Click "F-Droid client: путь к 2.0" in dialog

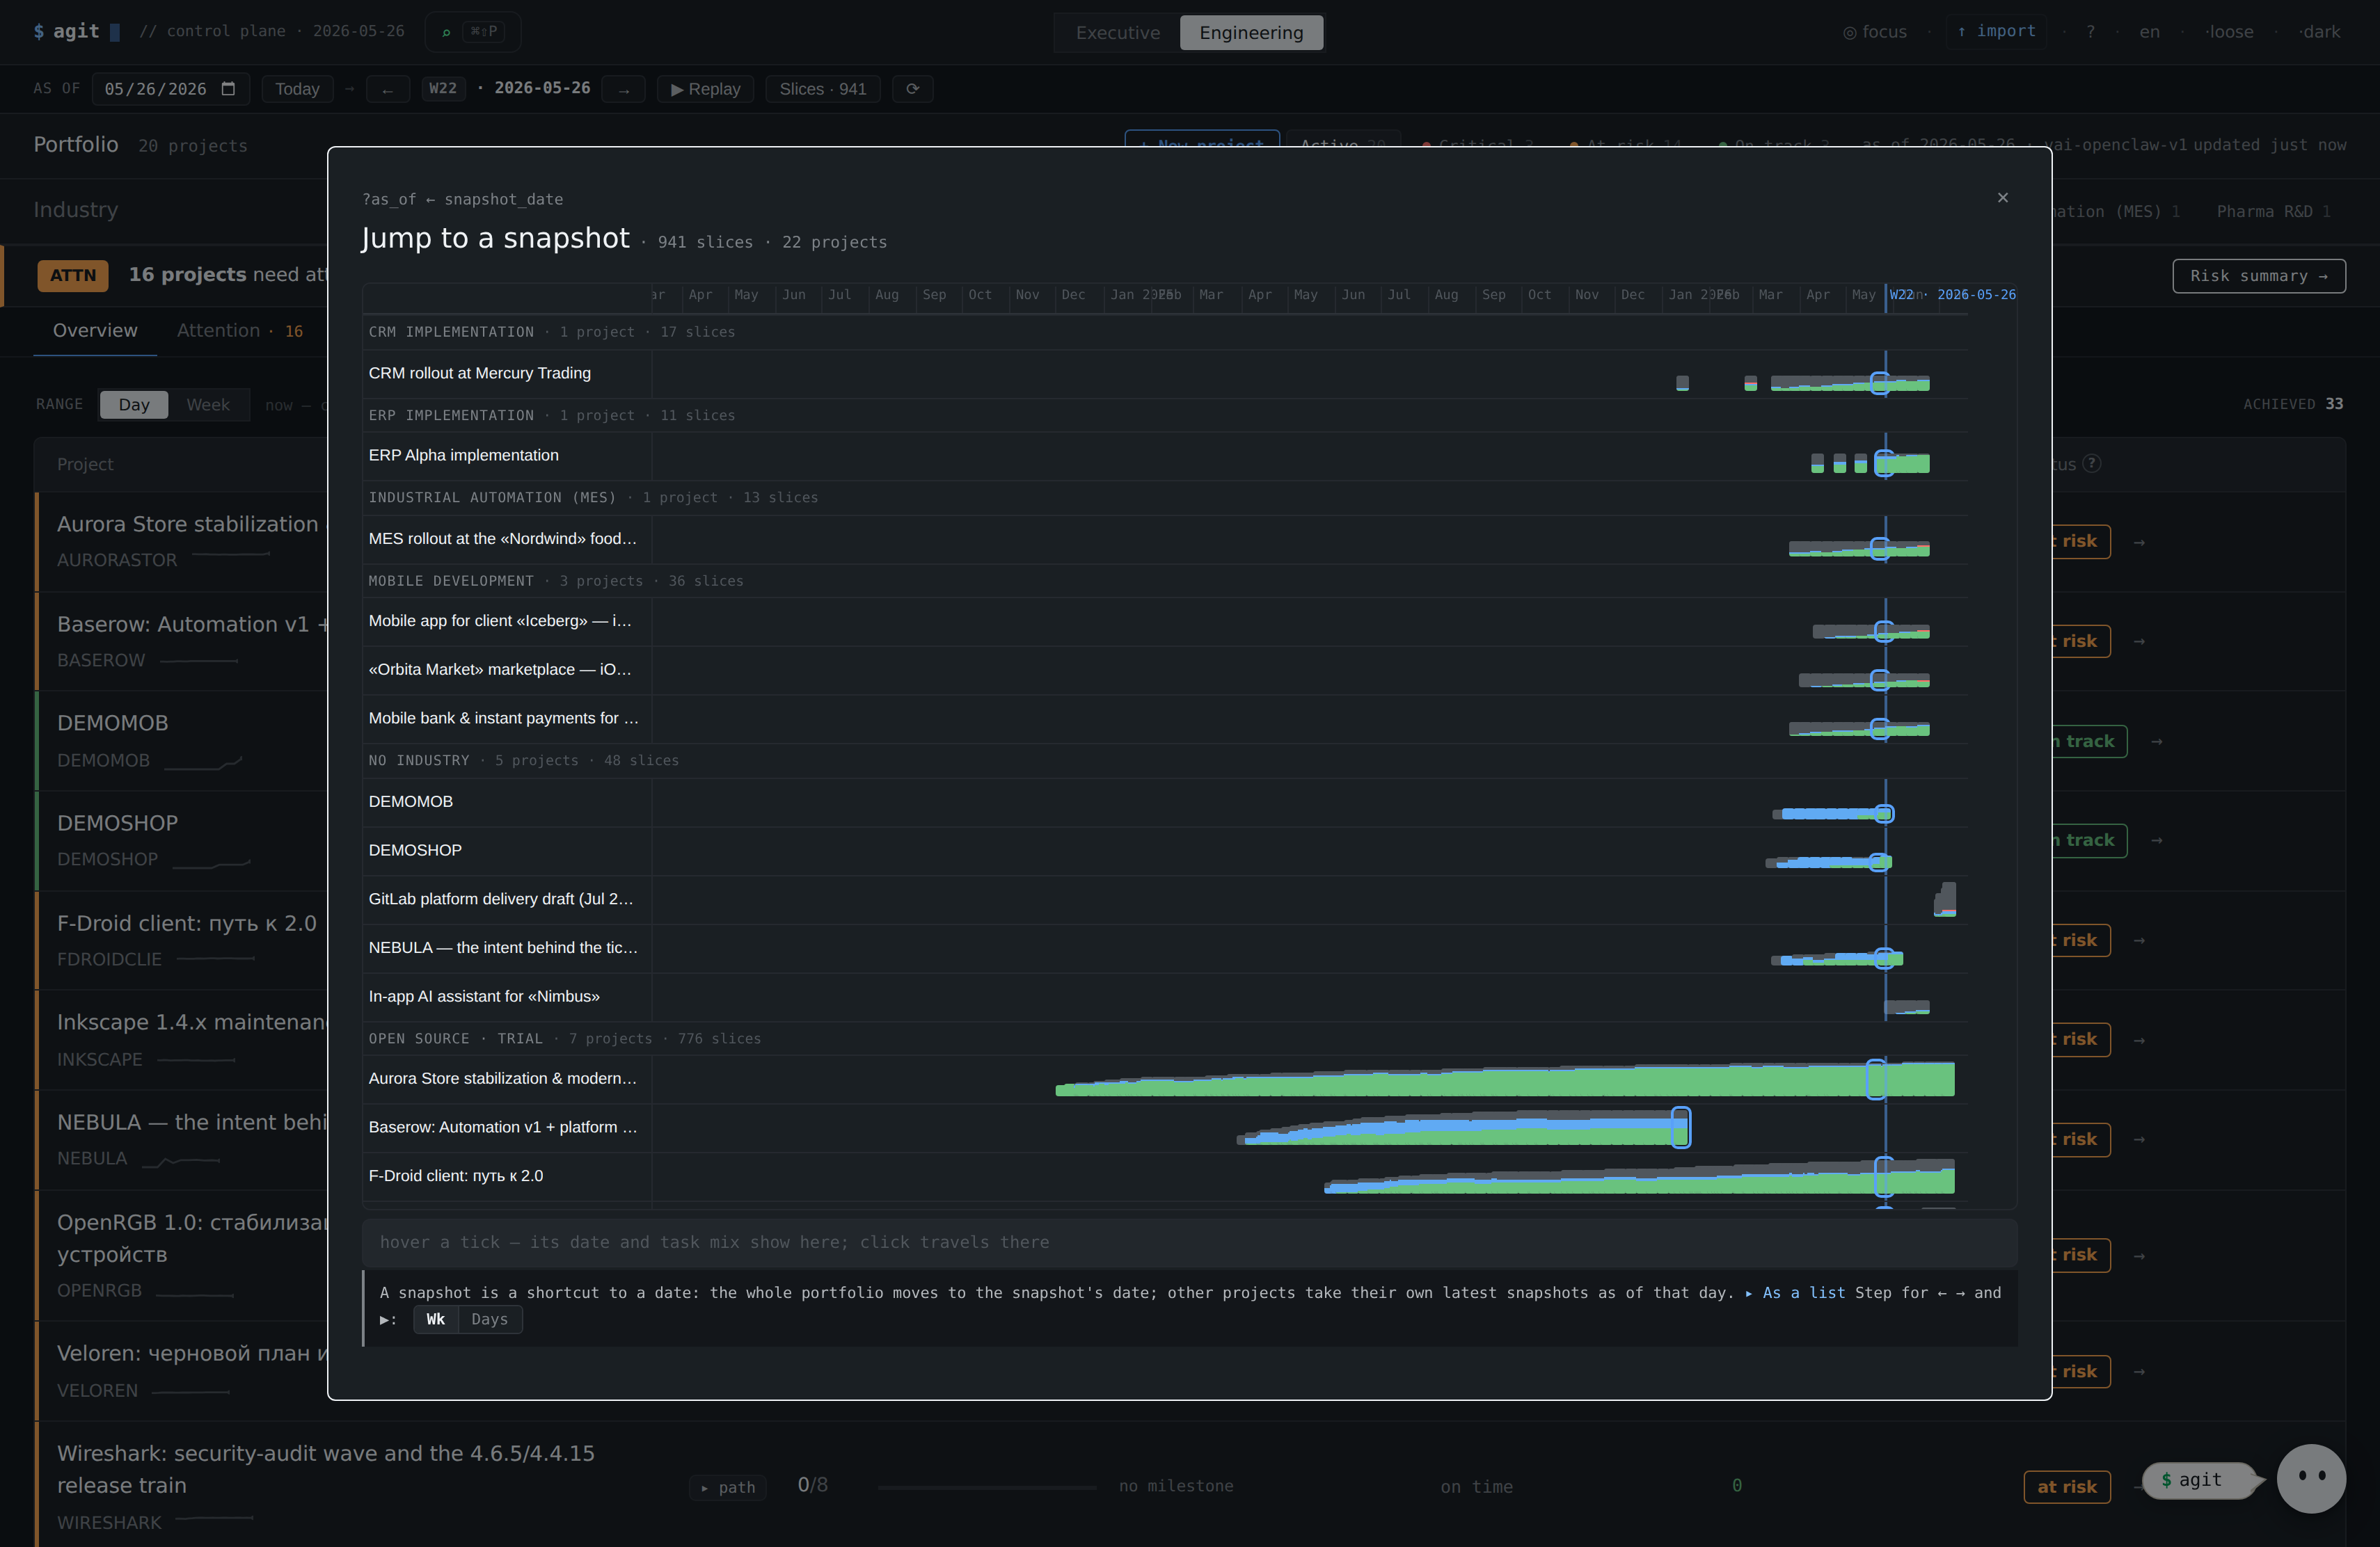click(x=456, y=1176)
